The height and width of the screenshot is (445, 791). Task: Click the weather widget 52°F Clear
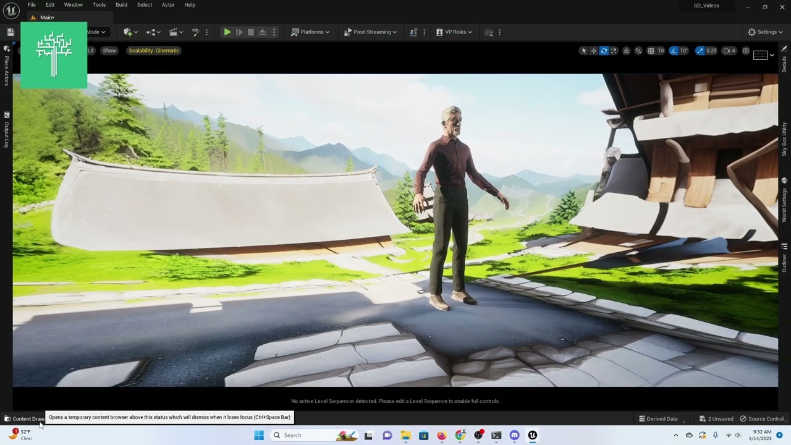pos(20,434)
